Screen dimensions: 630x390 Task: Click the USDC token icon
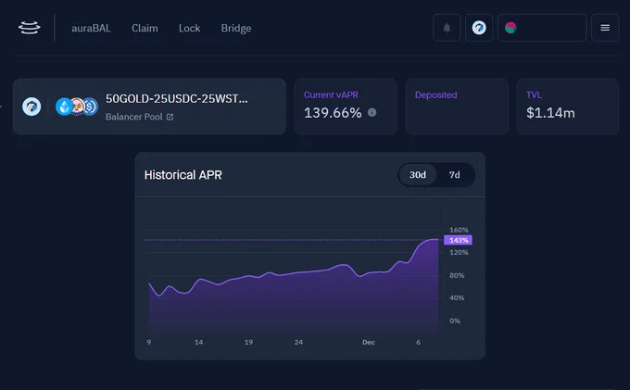tap(91, 107)
